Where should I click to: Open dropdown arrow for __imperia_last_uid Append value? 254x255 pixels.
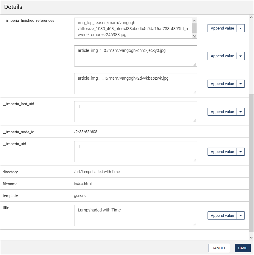pos(241,112)
